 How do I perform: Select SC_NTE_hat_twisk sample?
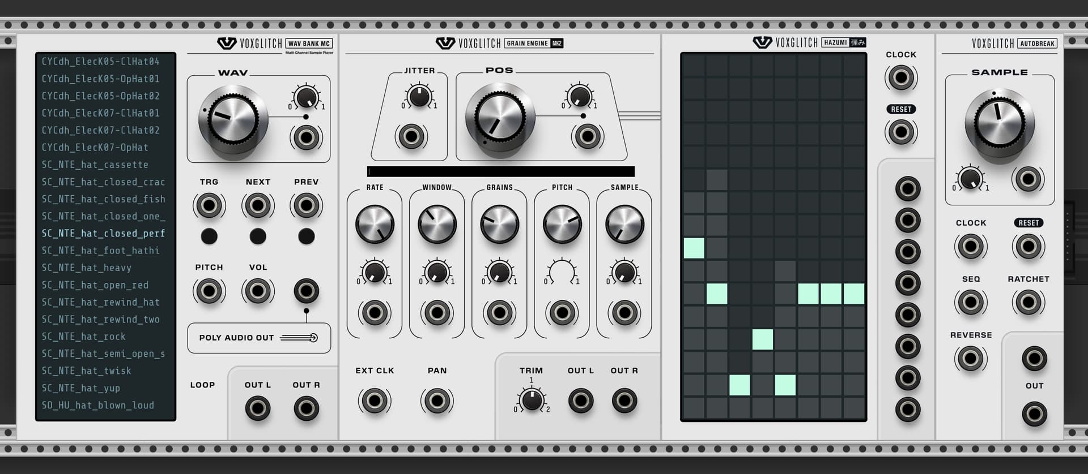coord(86,370)
